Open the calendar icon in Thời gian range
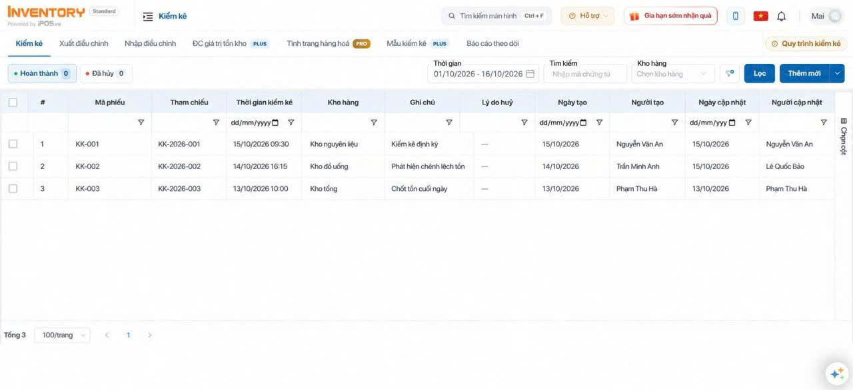 point(530,74)
